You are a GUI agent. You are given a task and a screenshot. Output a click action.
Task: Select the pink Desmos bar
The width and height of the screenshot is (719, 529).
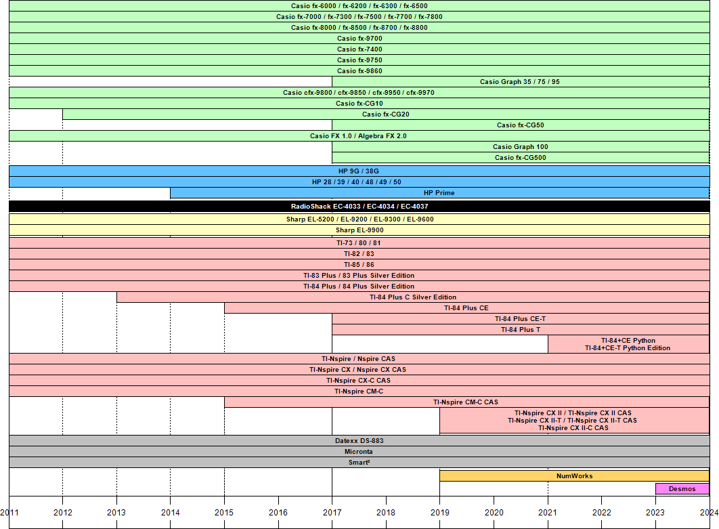click(682, 488)
